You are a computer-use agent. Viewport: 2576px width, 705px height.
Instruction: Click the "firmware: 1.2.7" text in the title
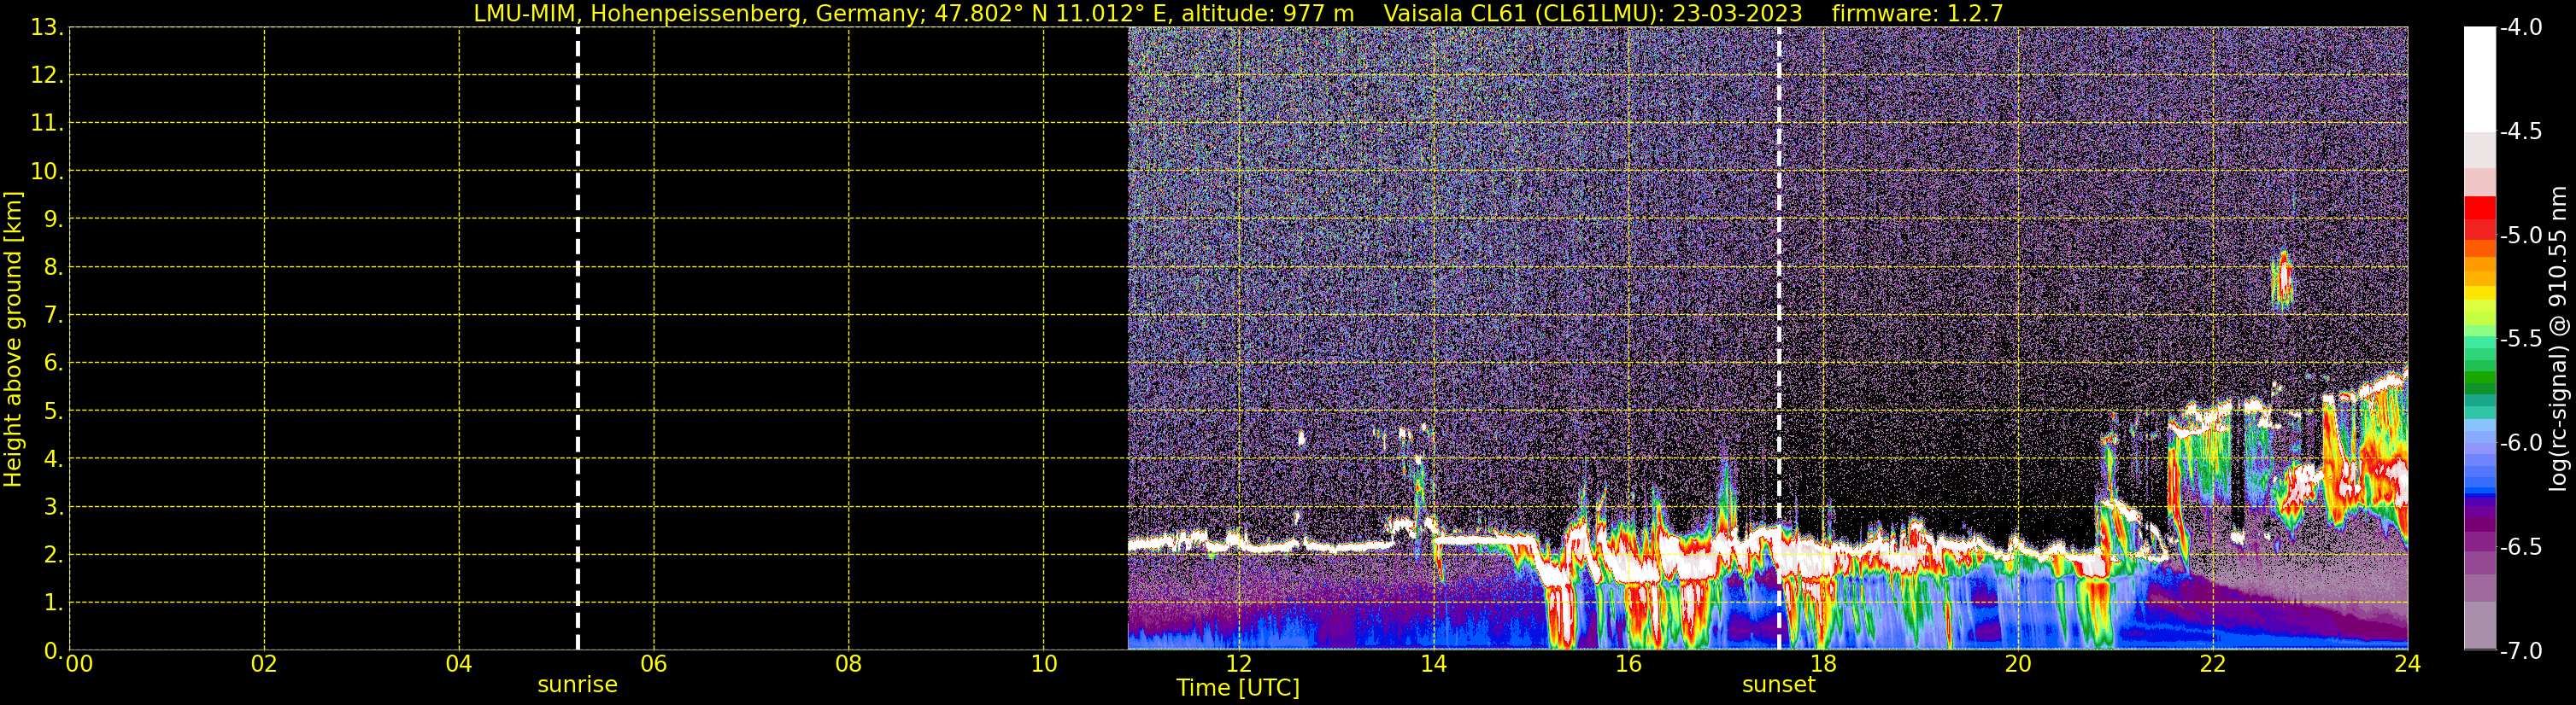point(1918,13)
